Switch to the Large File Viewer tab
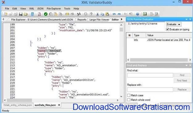Screen dimensions: 193x113 (x=99, y=20)
